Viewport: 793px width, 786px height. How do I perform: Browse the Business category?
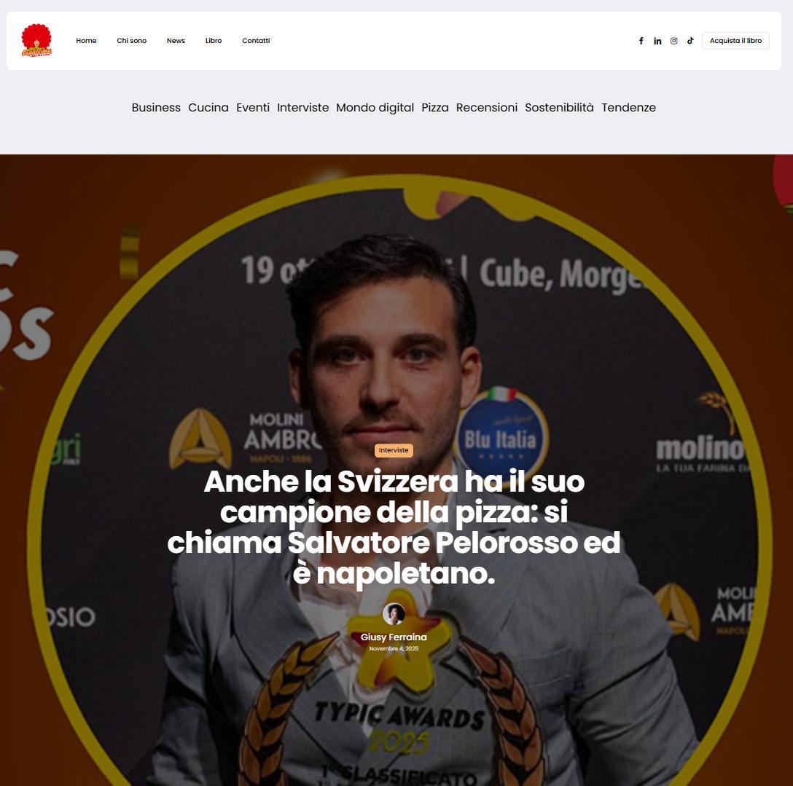click(x=156, y=108)
